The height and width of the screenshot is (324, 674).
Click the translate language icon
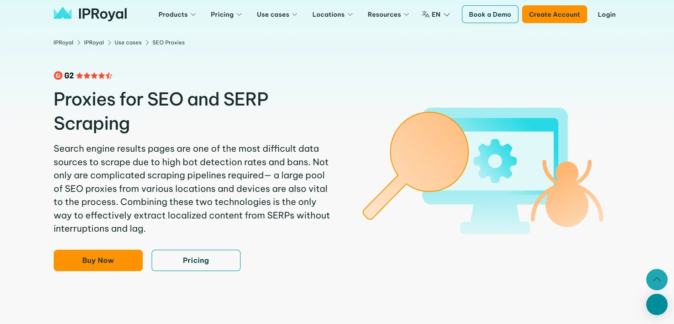[x=426, y=14]
